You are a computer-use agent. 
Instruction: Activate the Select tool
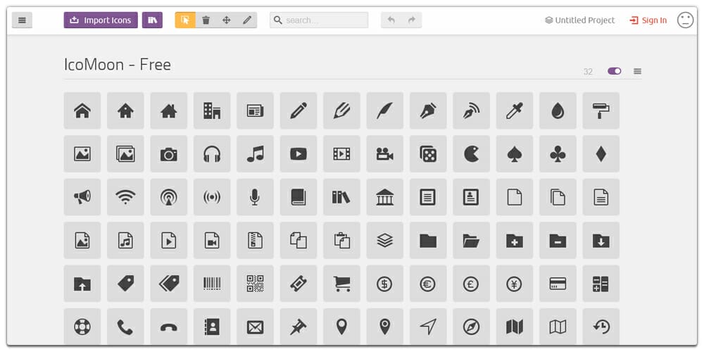pyautogui.click(x=185, y=20)
